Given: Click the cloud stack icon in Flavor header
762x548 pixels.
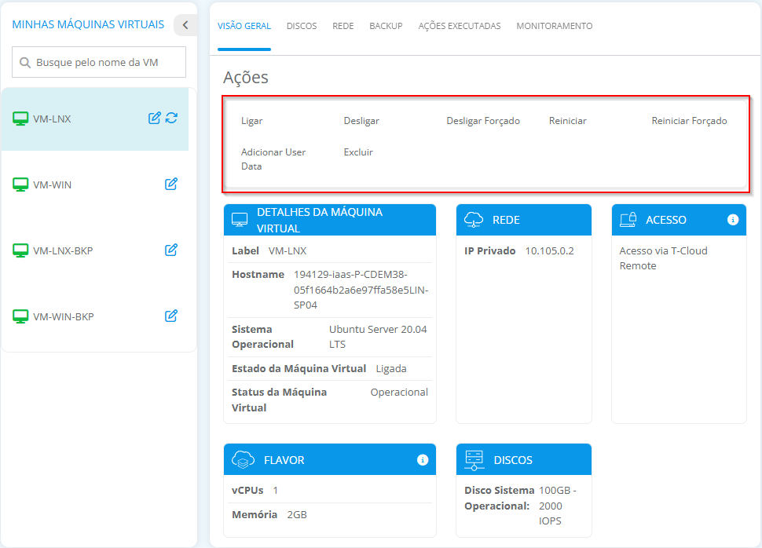Looking at the screenshot, I should coord(243,459).
